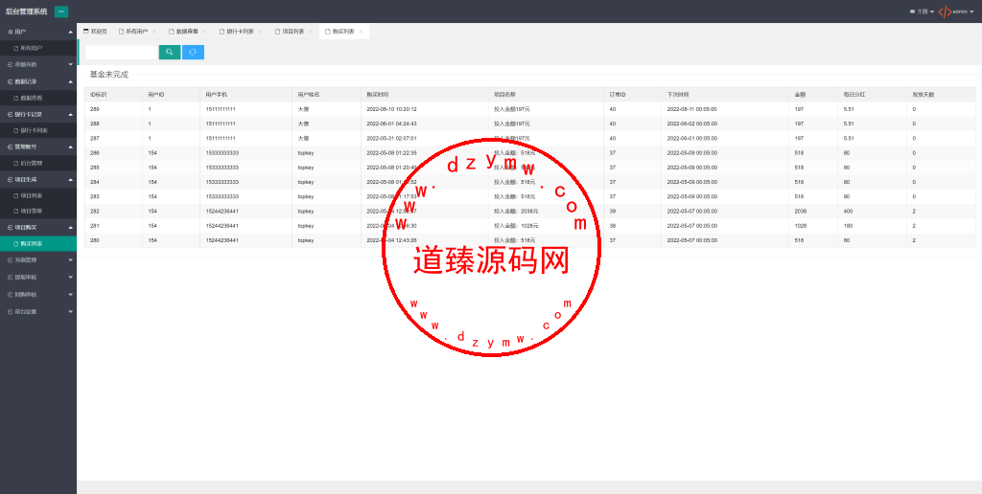982x494 pixels.
Task: Click the search input field
Action: coord(121,52)
